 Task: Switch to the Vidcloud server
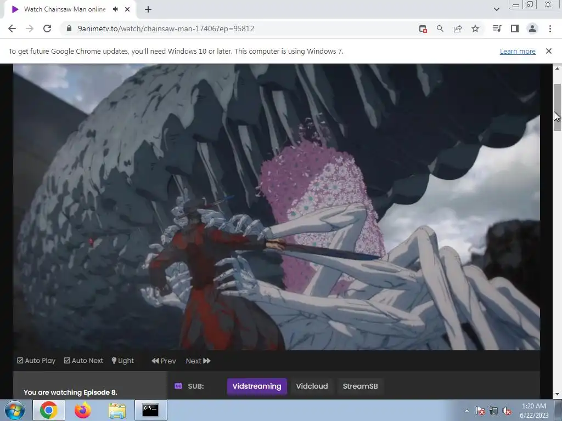312,386
